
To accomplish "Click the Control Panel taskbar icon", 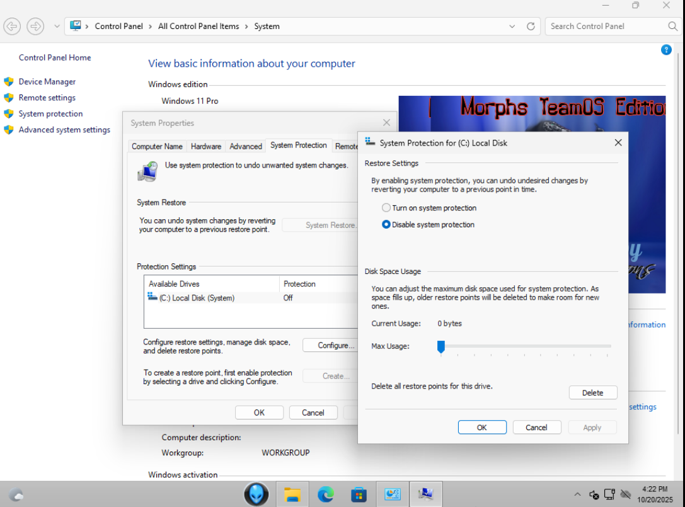I will click(x=393, y=494).
